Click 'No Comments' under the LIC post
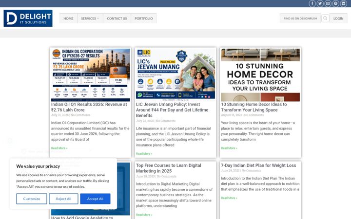 pyautogui.click(x=166, y=121)
